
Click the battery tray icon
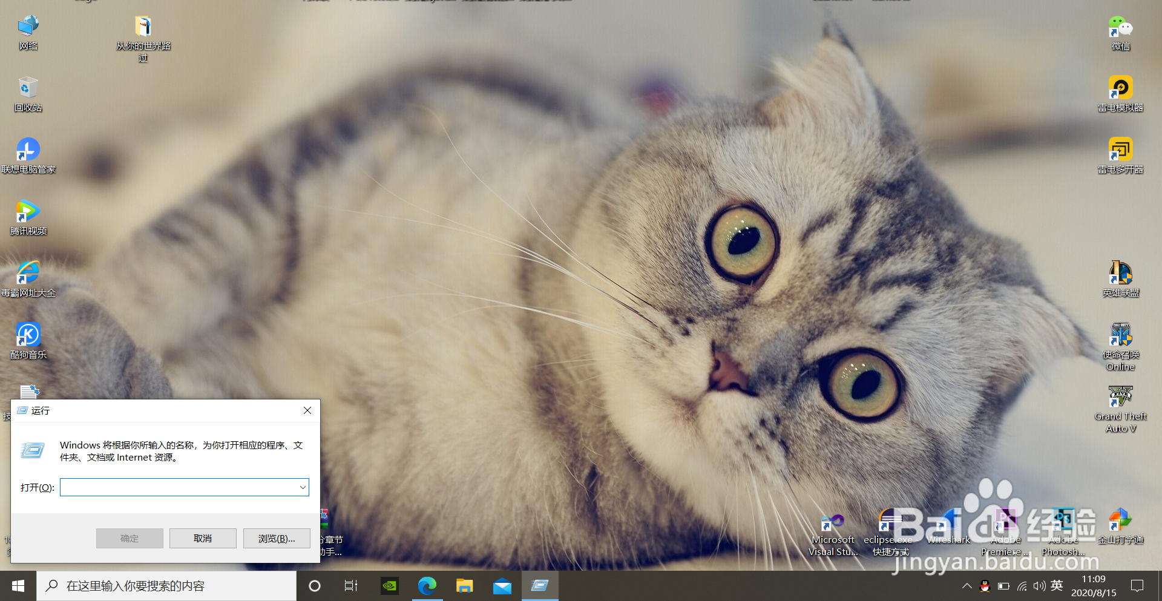pyautogui.click(x=1003, y=586)
